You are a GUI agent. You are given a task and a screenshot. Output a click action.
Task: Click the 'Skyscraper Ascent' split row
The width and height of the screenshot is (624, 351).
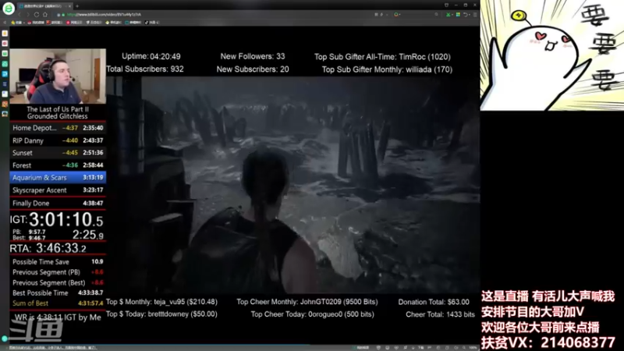pos(58,190)
